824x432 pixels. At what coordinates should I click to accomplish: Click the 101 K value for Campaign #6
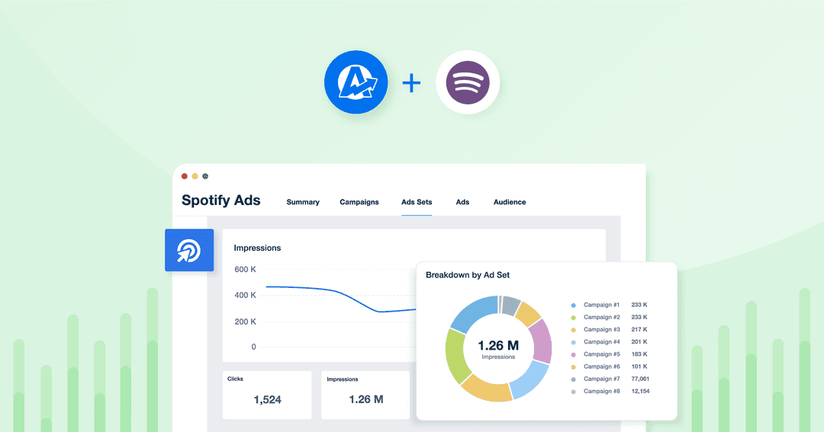(x=639, y=366)
